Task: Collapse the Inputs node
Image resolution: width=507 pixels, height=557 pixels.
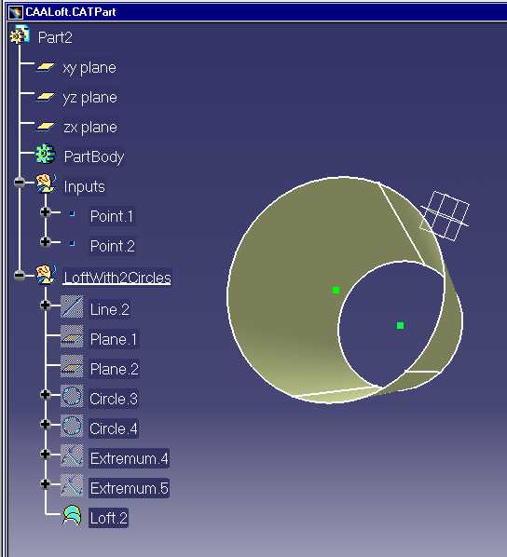Action: pyautogui.click(x=20, y=183)
